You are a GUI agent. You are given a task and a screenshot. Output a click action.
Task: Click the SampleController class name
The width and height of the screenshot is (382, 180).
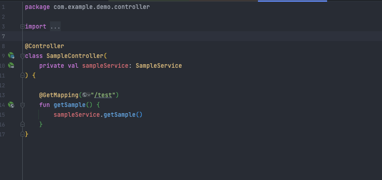click(75, 56)
